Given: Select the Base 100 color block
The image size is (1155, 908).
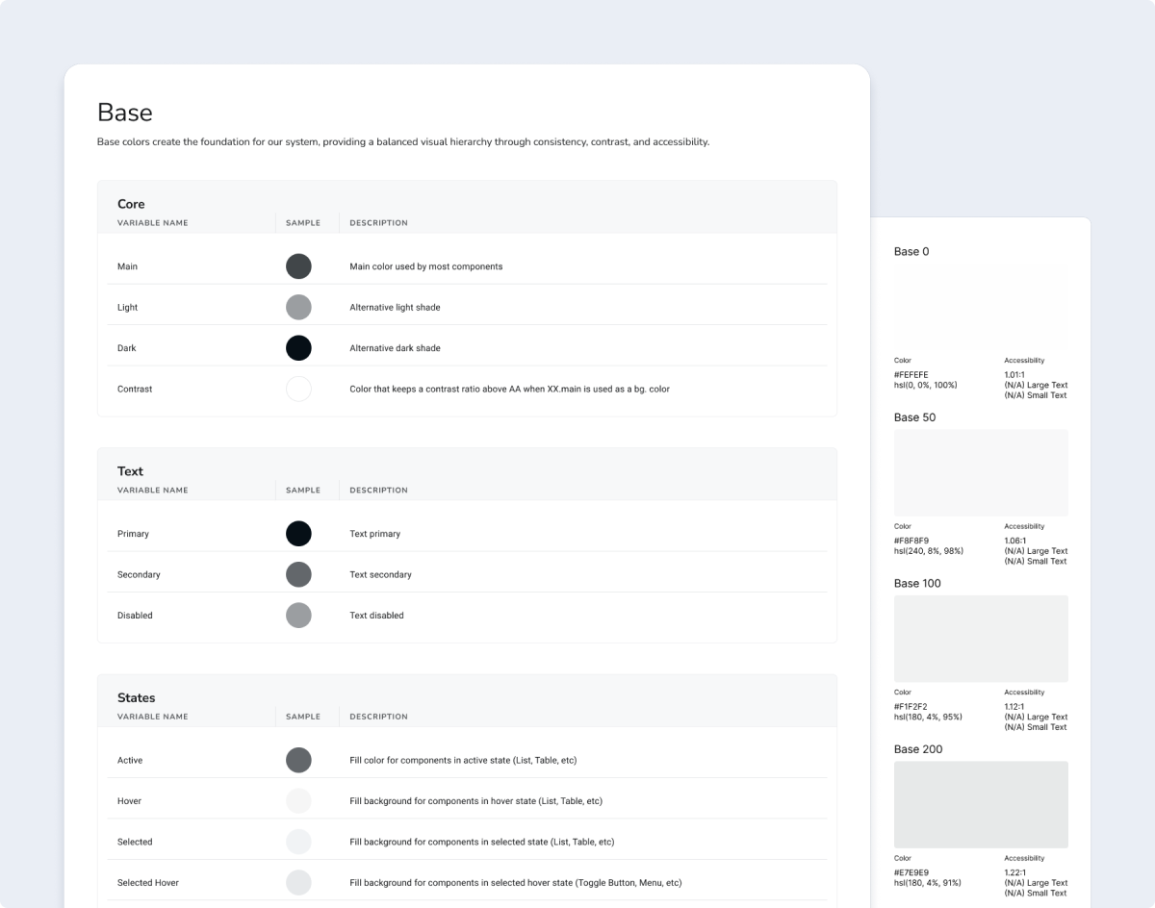Looking at the screenshot, I should click(x=981, y=639).
